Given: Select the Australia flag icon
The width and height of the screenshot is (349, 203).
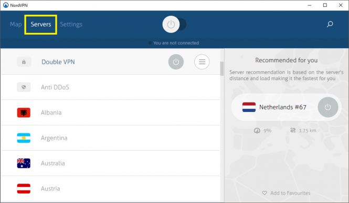Looking at the screenshot, I should [24, 163].
